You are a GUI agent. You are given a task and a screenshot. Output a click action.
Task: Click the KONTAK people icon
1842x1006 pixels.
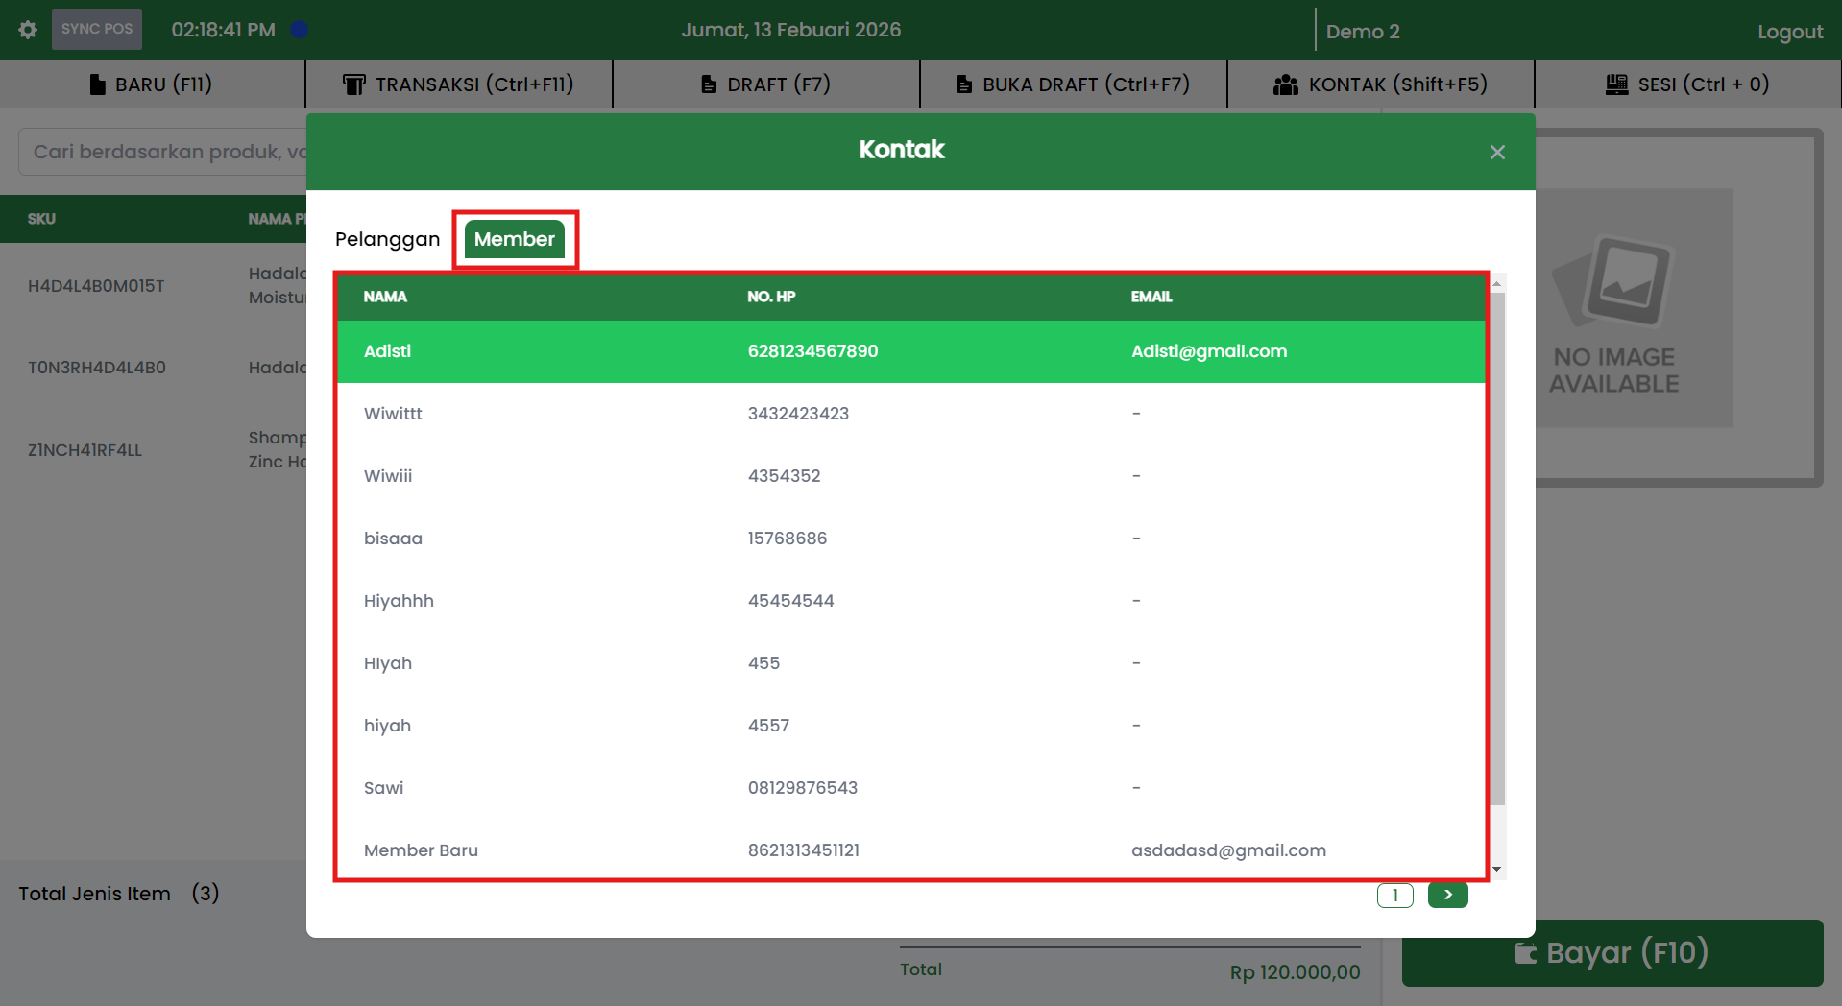click(1285, 84)
